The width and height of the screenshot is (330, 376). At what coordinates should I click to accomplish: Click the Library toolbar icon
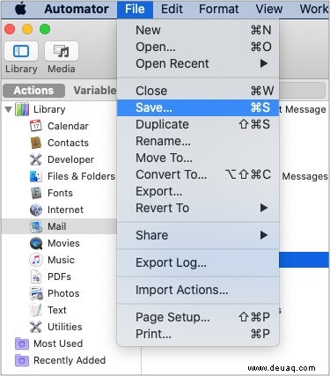tap(21, 51)
